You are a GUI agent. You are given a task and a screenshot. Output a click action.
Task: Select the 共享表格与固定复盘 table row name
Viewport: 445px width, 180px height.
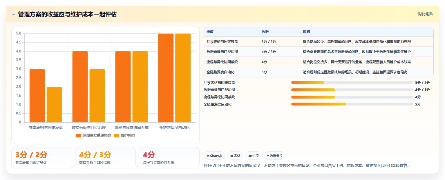click(222, 42)
